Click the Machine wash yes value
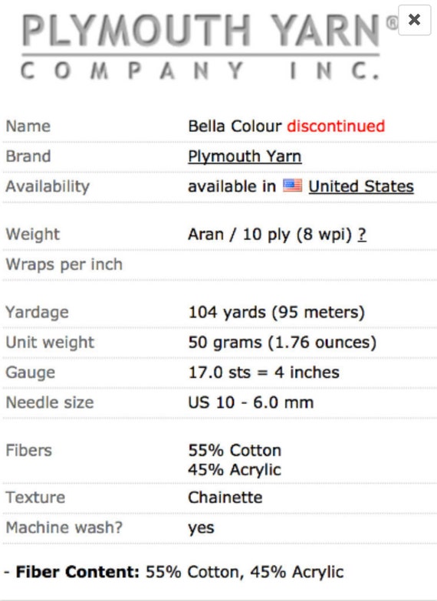437x601 pixels. pyautogui.click(x=201, y=528)
